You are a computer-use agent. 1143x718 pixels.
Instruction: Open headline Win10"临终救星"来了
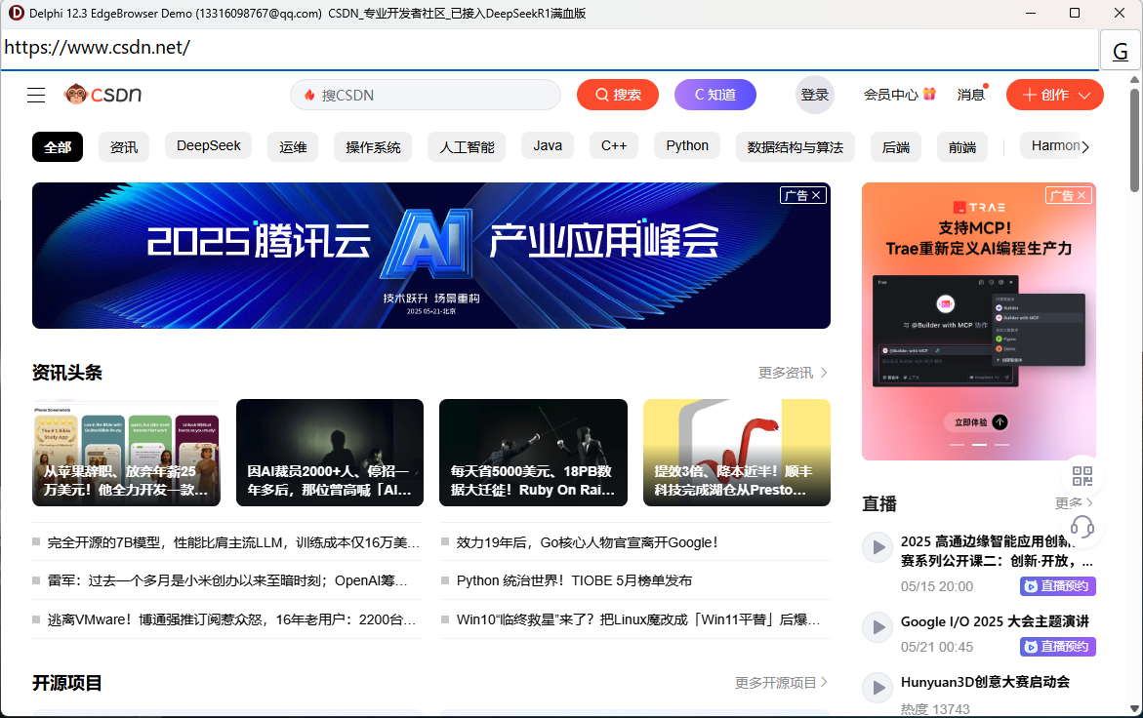tap(638, 619)
